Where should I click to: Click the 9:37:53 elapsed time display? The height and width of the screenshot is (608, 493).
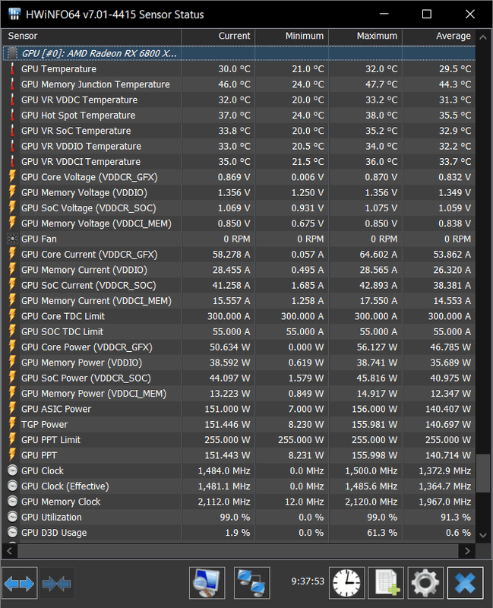tap(308, 581)
